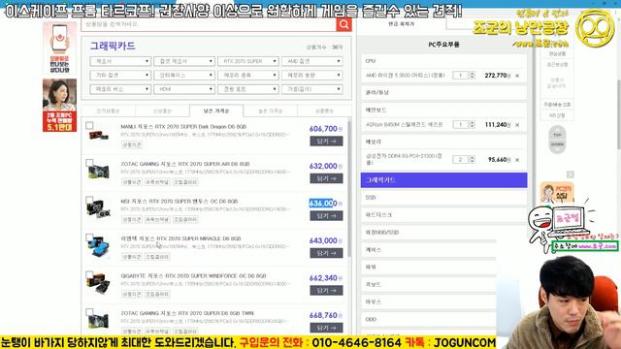Add the MANLI 606,700 card with 담기
This screenshot has height=349, width=621.
pos(326,142)
